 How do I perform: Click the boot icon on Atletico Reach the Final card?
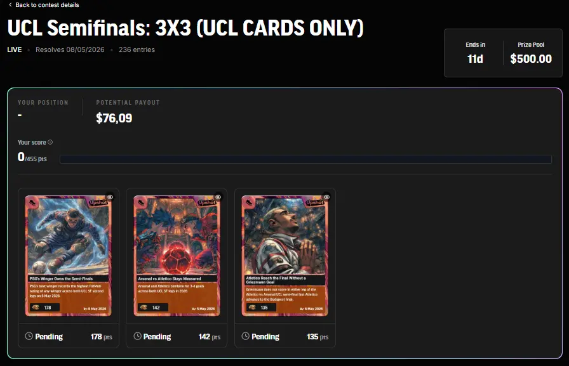(249, 202)
